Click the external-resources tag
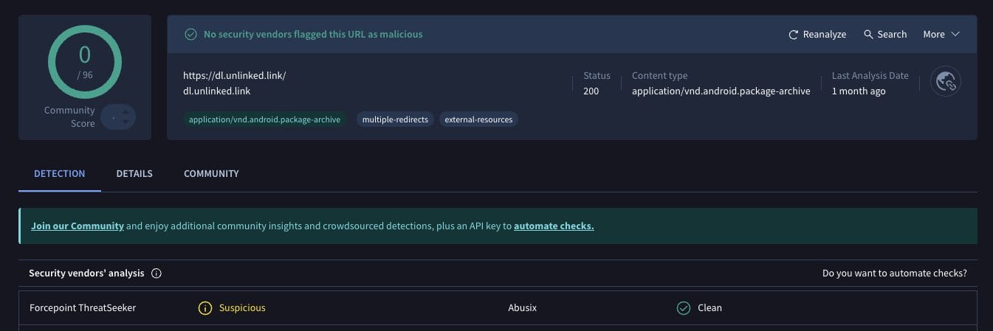993x331 pixels. coord(478,119)
